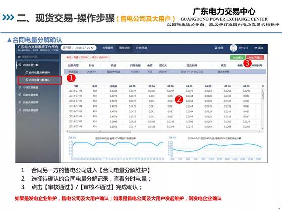The image size is (282, 212).
Task: Click the tag icon beside 合同电量分解
Action: (20, 65)
